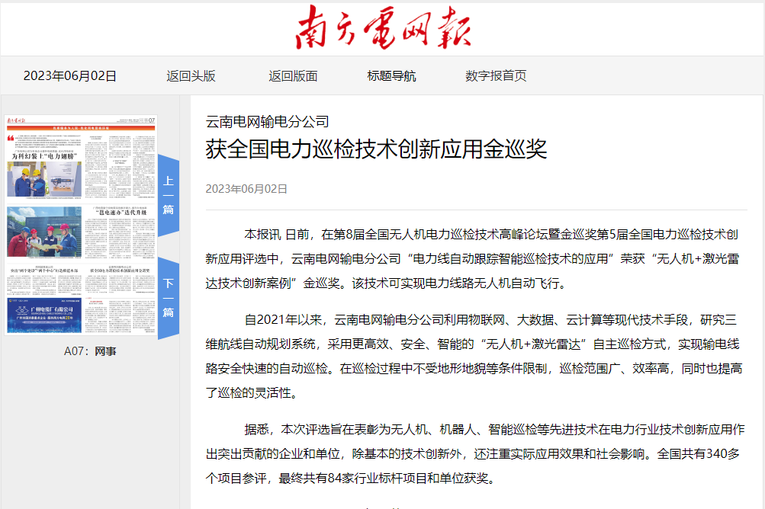Screen dimensions: 765x509
Task: Click thumbnail photo of red-helmeted workers
Action: pos(43,232)
